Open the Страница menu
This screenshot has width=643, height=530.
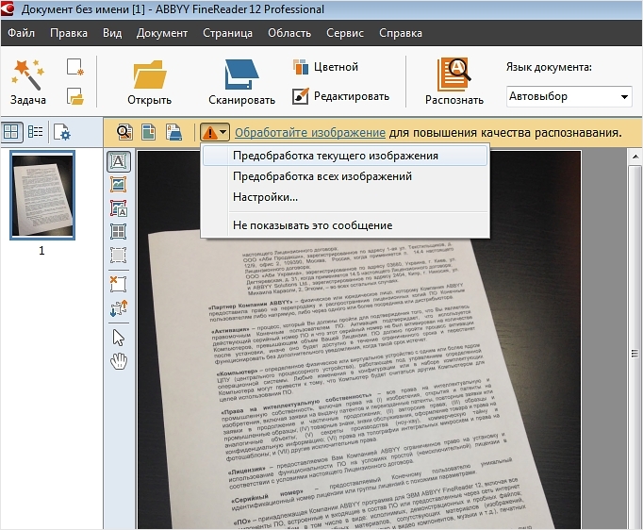click(227, 33)
